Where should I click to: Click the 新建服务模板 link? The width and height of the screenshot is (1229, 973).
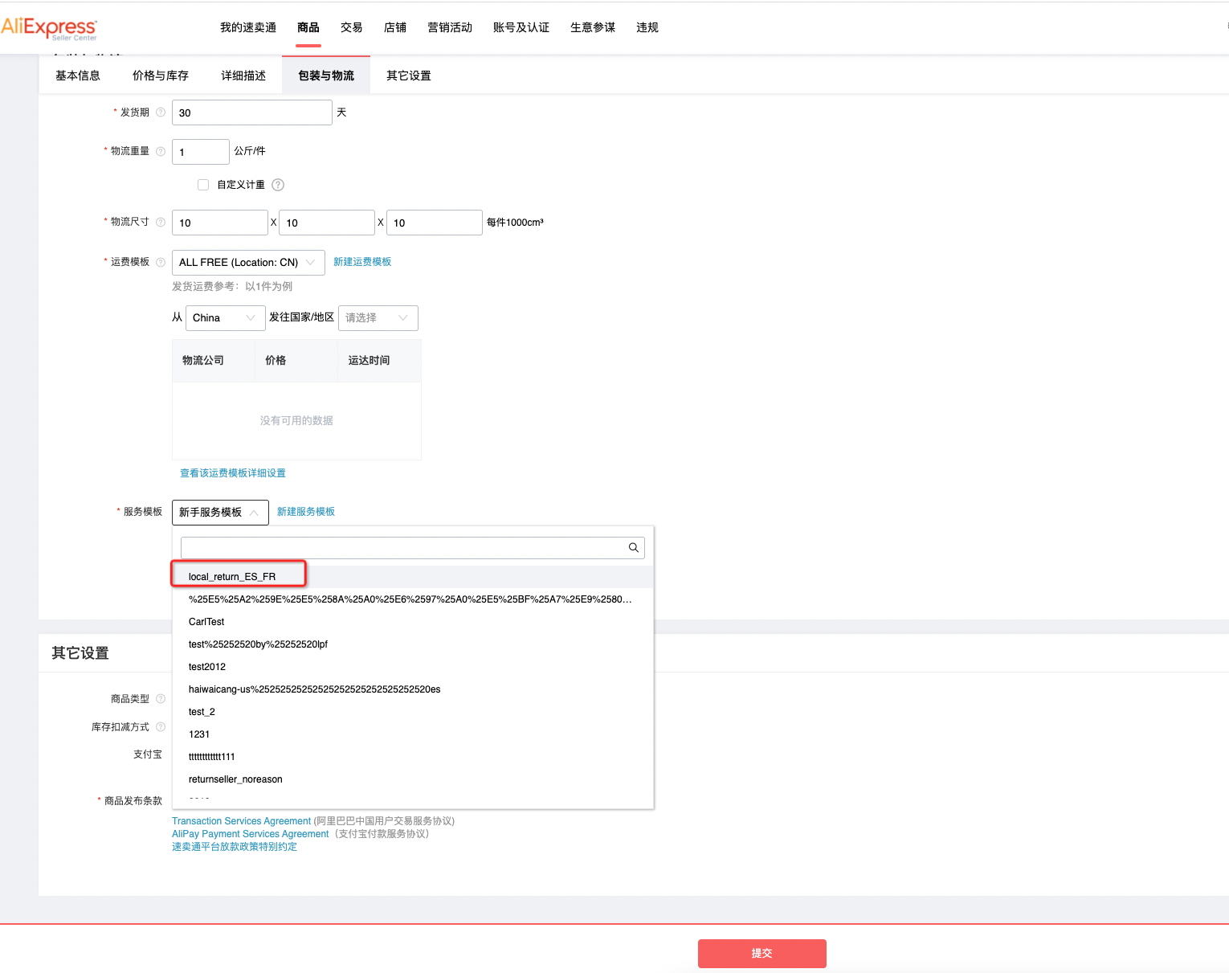(x=306, y=512)
